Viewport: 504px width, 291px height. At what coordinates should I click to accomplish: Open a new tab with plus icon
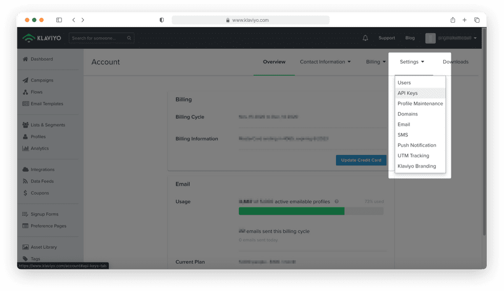pos(465,20)
